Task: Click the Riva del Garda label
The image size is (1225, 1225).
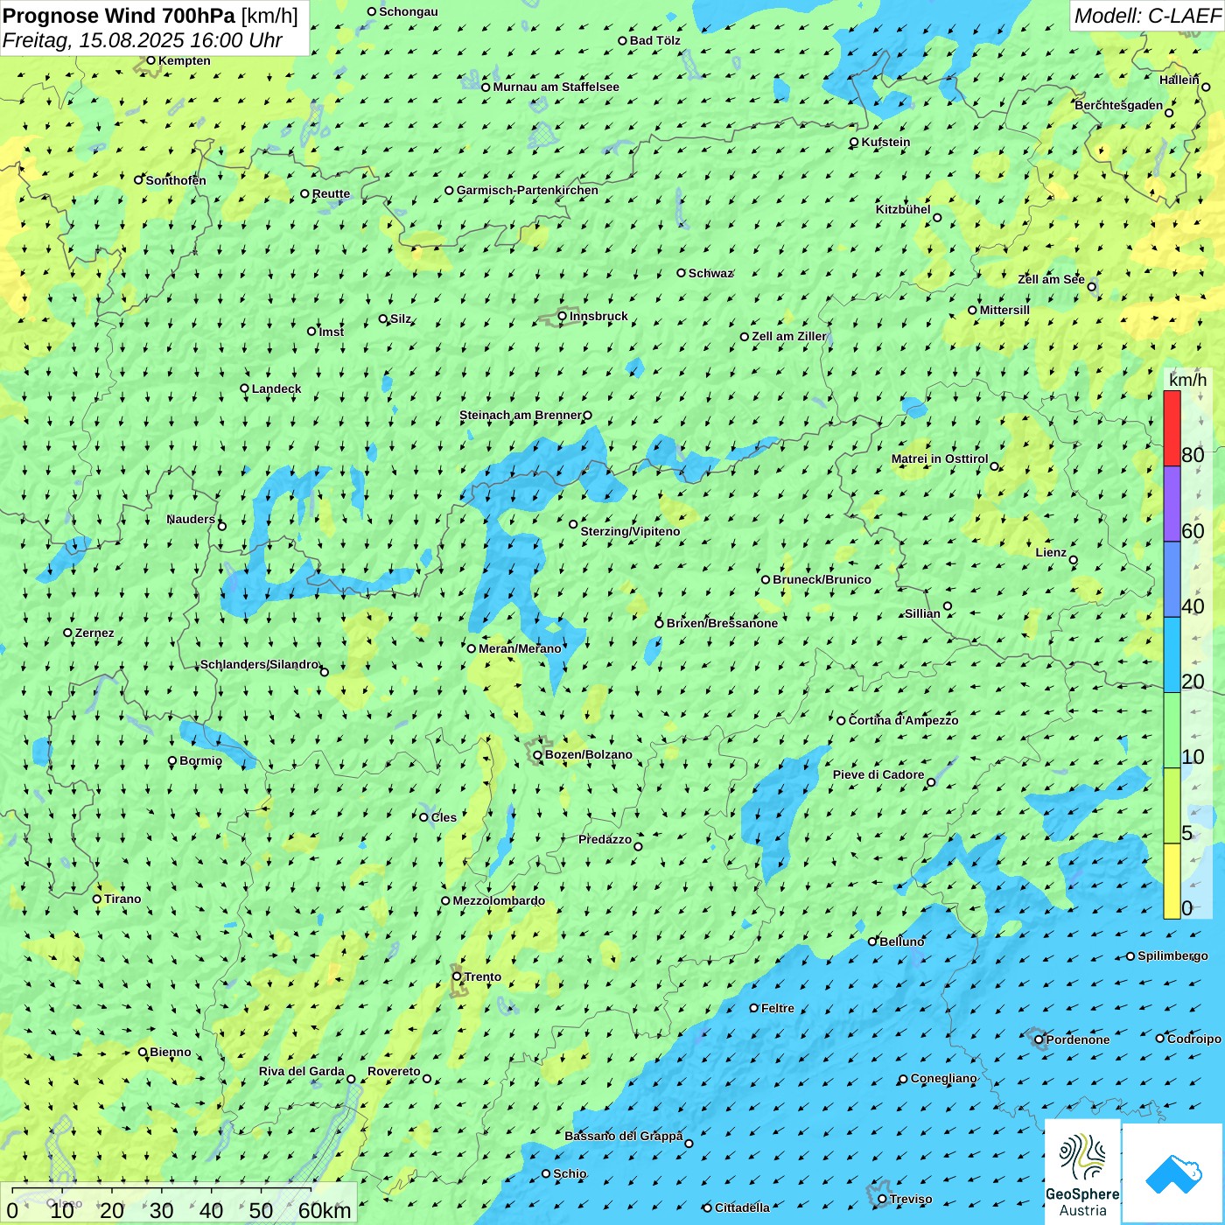Action: click(302, 1071)
